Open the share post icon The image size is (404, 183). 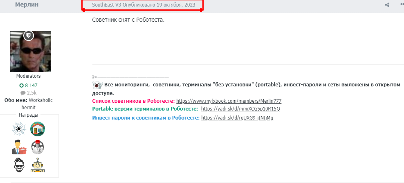pyautogui.click(x=387, y=5)
